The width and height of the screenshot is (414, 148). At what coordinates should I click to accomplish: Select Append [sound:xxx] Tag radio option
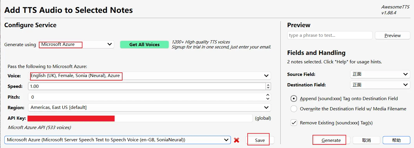coord(344,99)
